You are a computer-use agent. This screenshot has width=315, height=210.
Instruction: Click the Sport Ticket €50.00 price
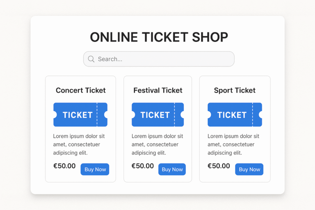(x=219, y=166)
